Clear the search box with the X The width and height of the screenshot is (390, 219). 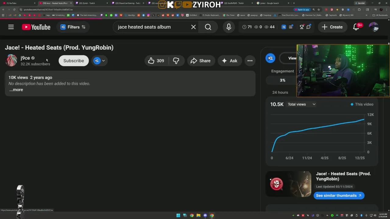coord(193,27)
